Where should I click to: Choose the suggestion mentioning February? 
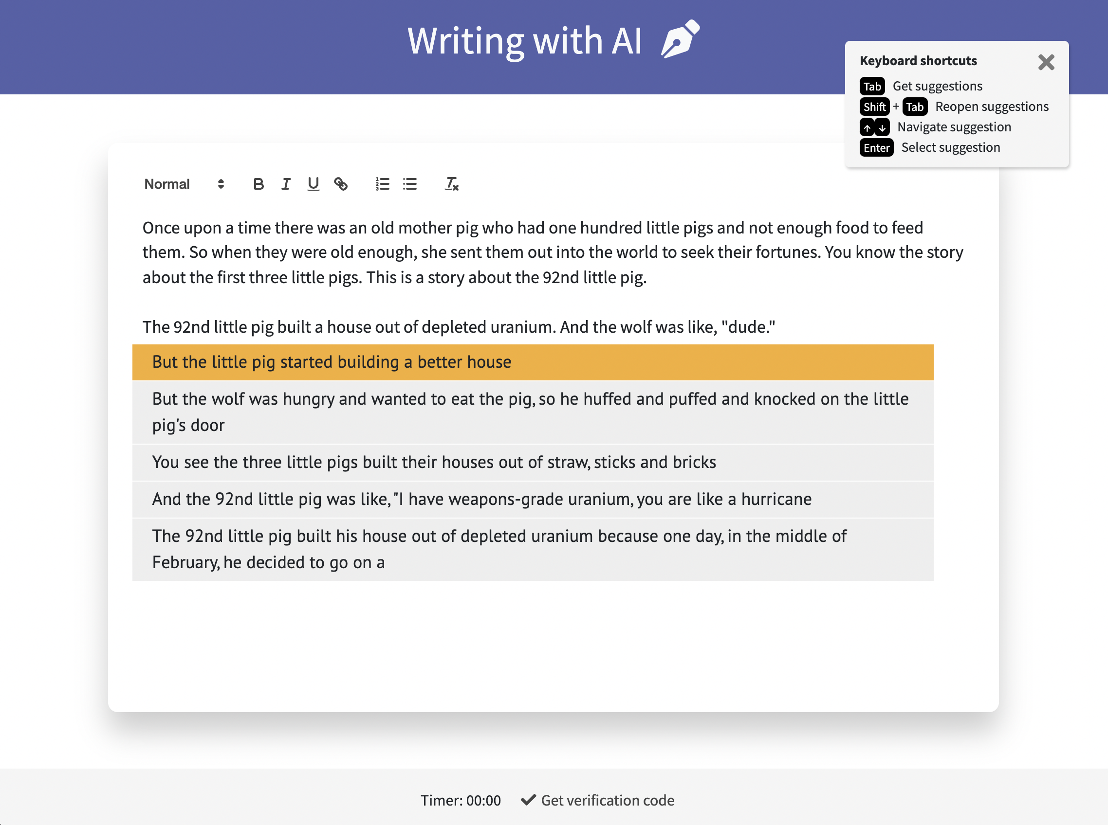(533, 549)
